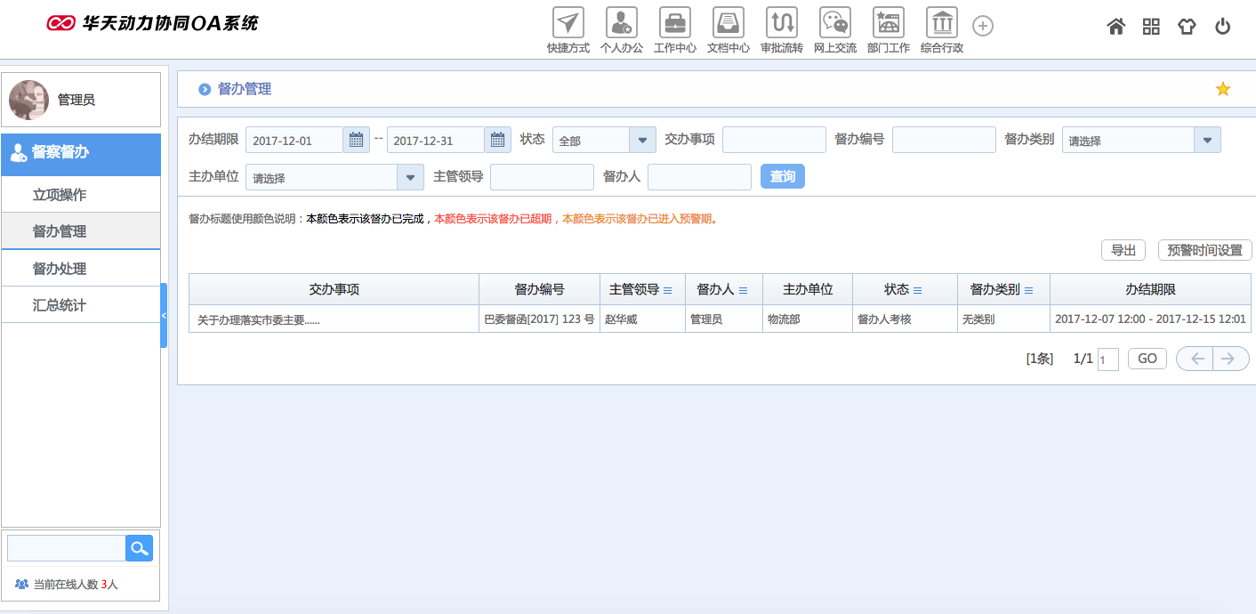The width and height of the screenshot is (1256, 614).
Task: Click the calendar icon beside the start date
Action: 355,139
